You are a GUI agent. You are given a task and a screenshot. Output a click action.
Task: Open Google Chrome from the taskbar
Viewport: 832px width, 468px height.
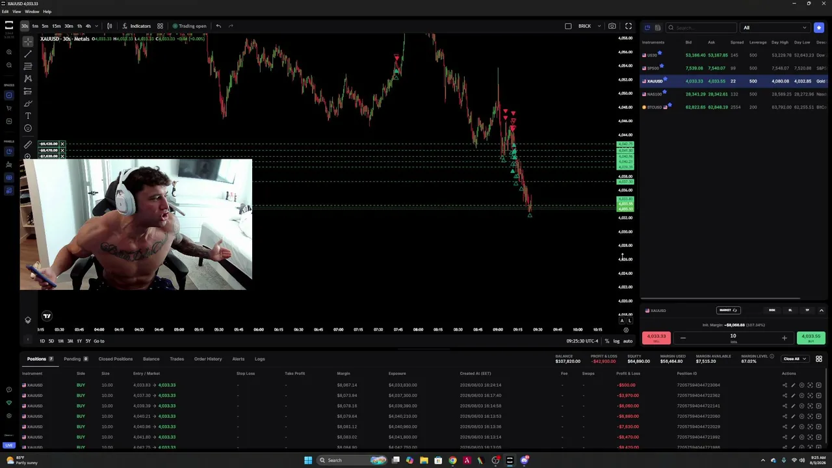[452, 460]
